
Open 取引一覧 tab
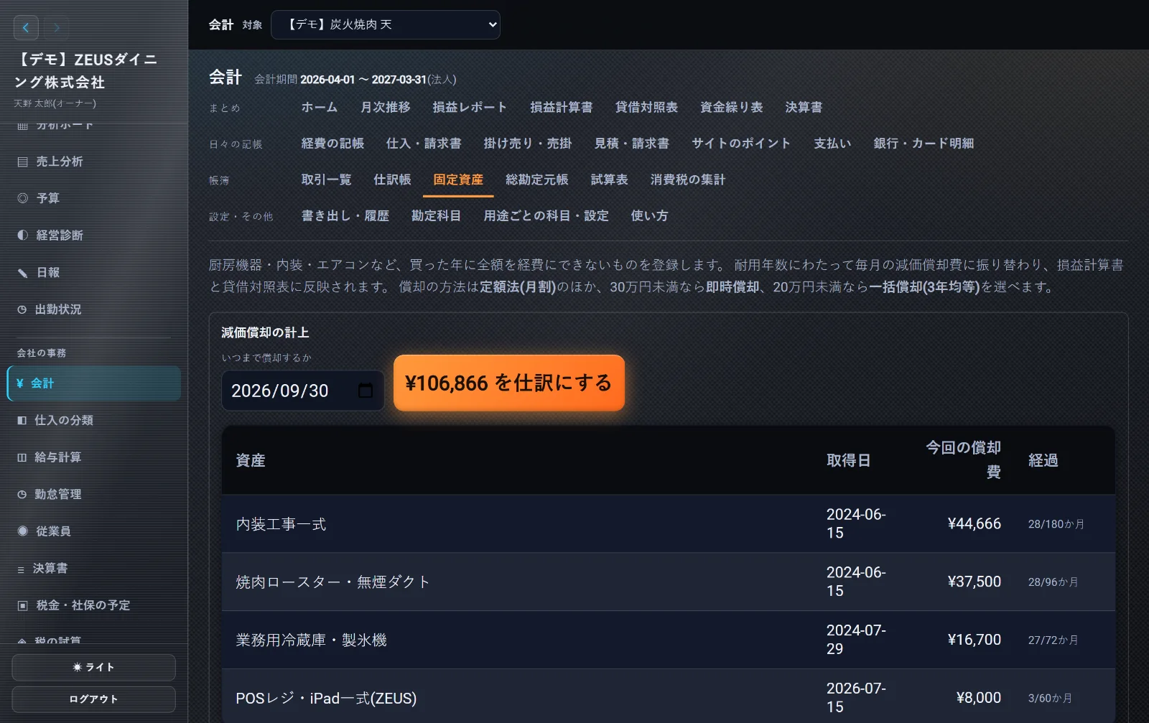point(327,179)
